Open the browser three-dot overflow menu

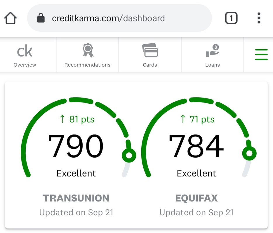[x=259, y=18]
